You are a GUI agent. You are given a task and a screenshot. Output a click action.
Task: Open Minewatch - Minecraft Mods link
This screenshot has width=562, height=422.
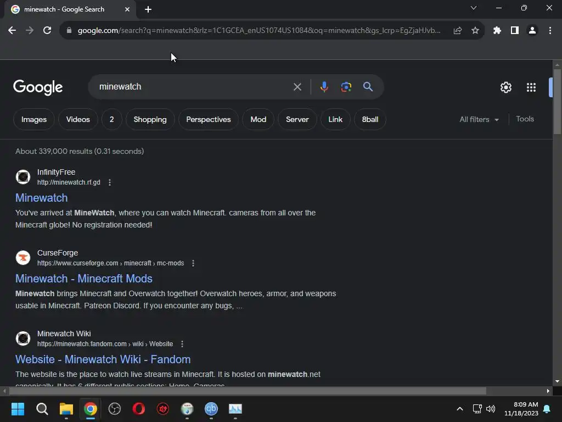(84, 279)
